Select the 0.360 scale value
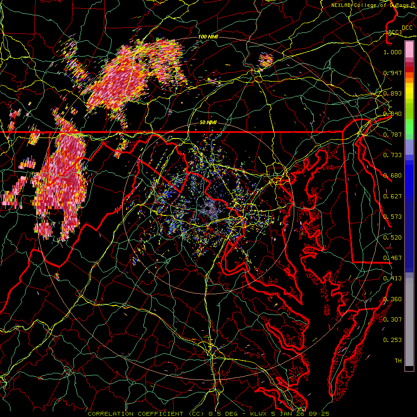This screenshot has height=417, width=417. 392,299
